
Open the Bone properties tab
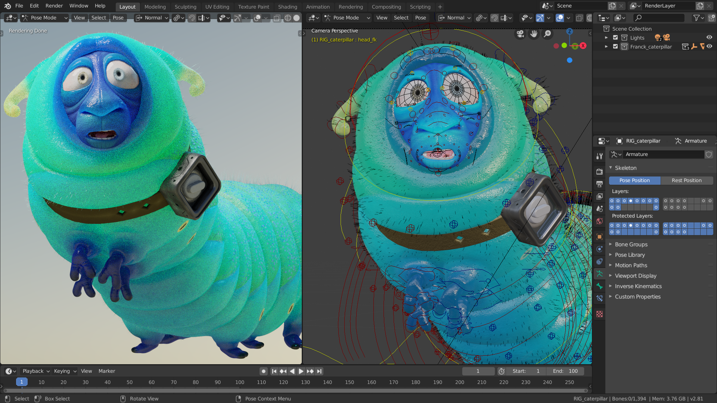point(599,286)
